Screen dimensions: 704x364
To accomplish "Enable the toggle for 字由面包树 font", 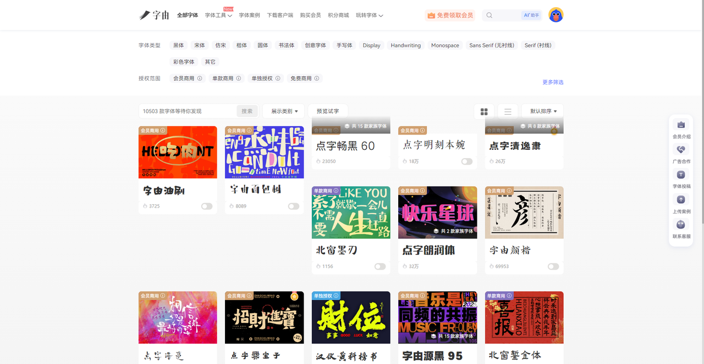I will [294, 206].
